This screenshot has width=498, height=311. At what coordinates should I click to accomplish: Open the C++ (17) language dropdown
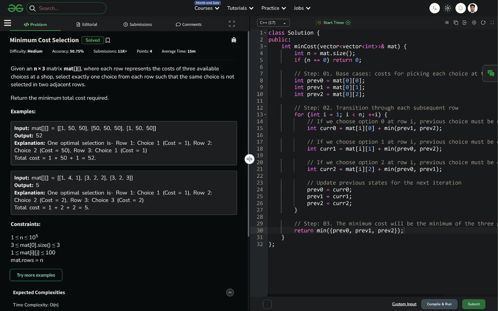[273, 23]
